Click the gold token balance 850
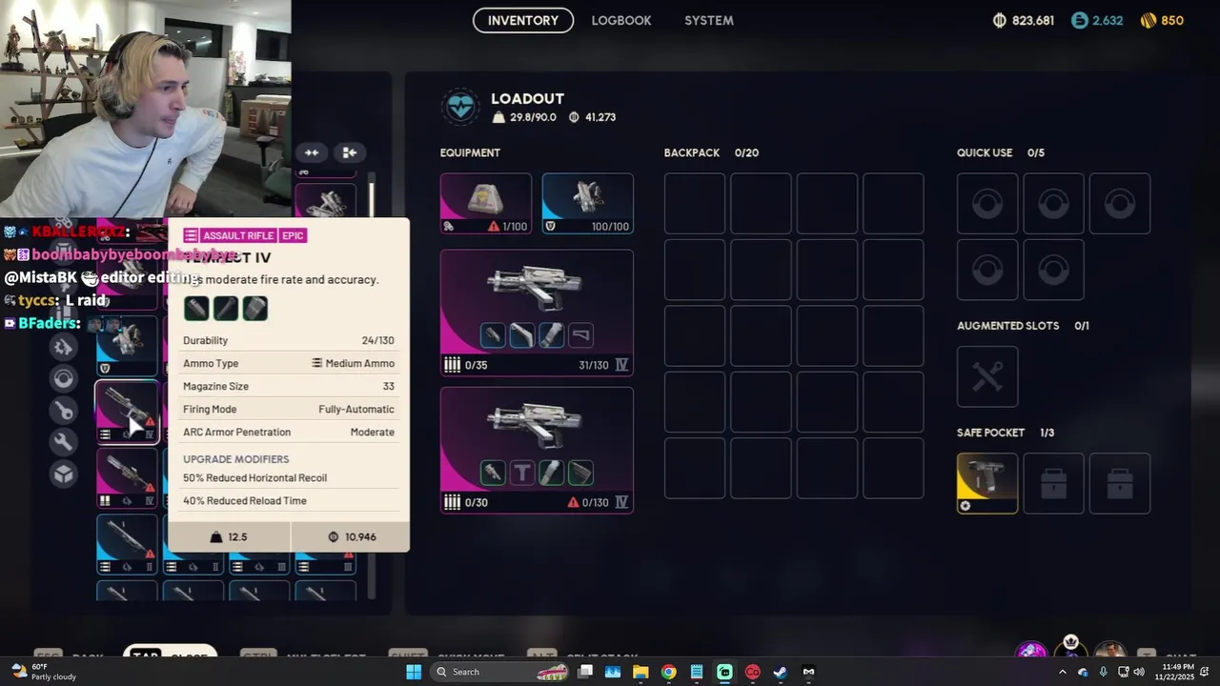The width and height of the screenshot is (1220, 686). coord(1162,20)
